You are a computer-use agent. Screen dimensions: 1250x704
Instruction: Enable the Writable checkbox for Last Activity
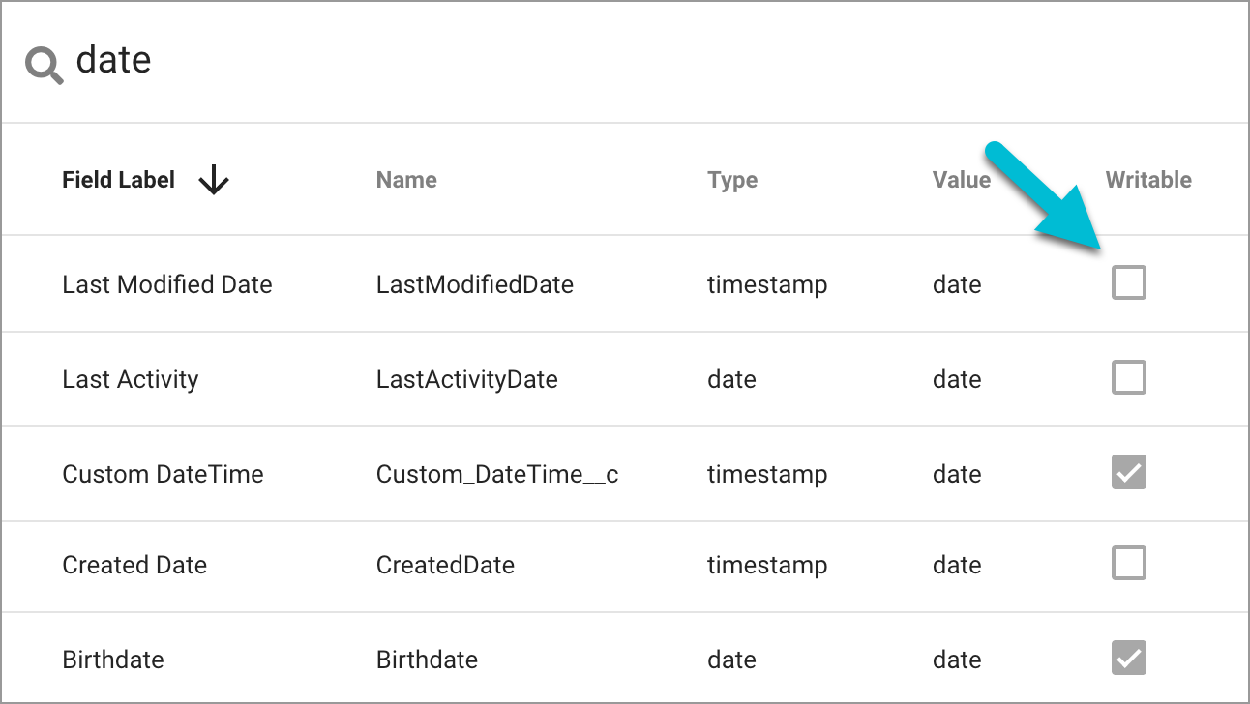click(x=1128, y=377)
